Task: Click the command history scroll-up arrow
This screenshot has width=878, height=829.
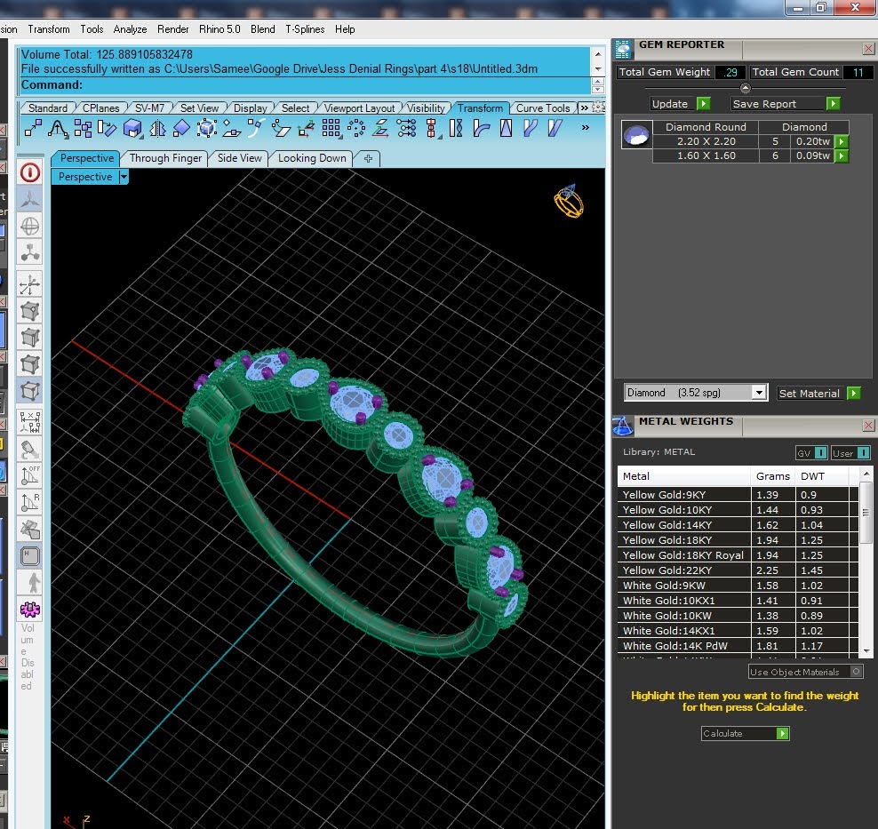Action: [x=598, y=54]
